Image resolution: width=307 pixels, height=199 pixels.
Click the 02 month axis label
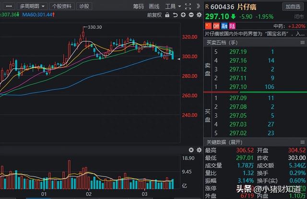pyautogui.click(x=89, y=194)
